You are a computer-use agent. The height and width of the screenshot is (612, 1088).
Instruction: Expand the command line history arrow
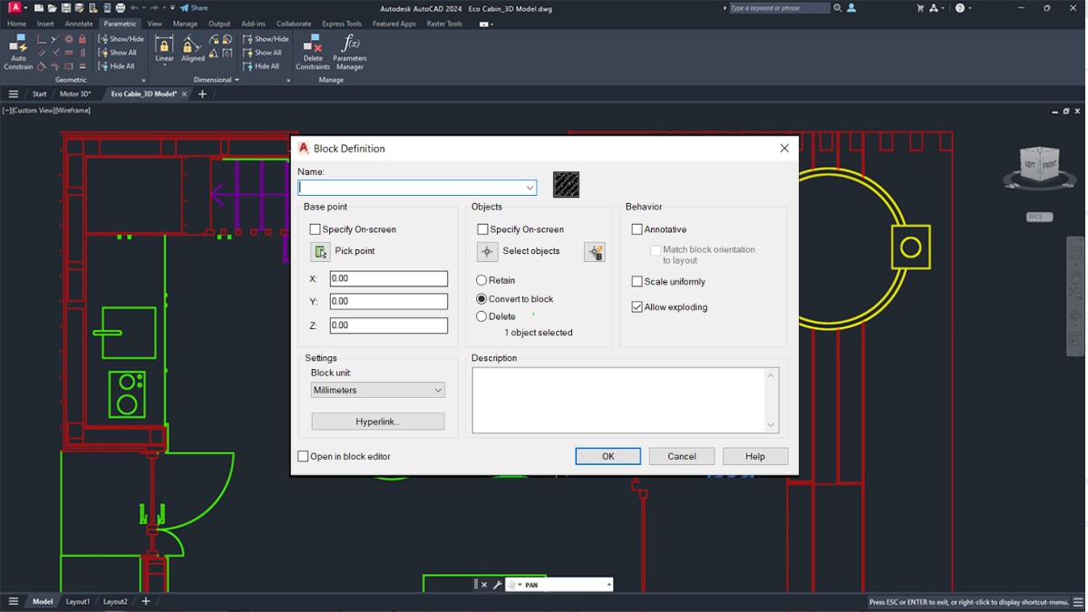tap(608, 585)
